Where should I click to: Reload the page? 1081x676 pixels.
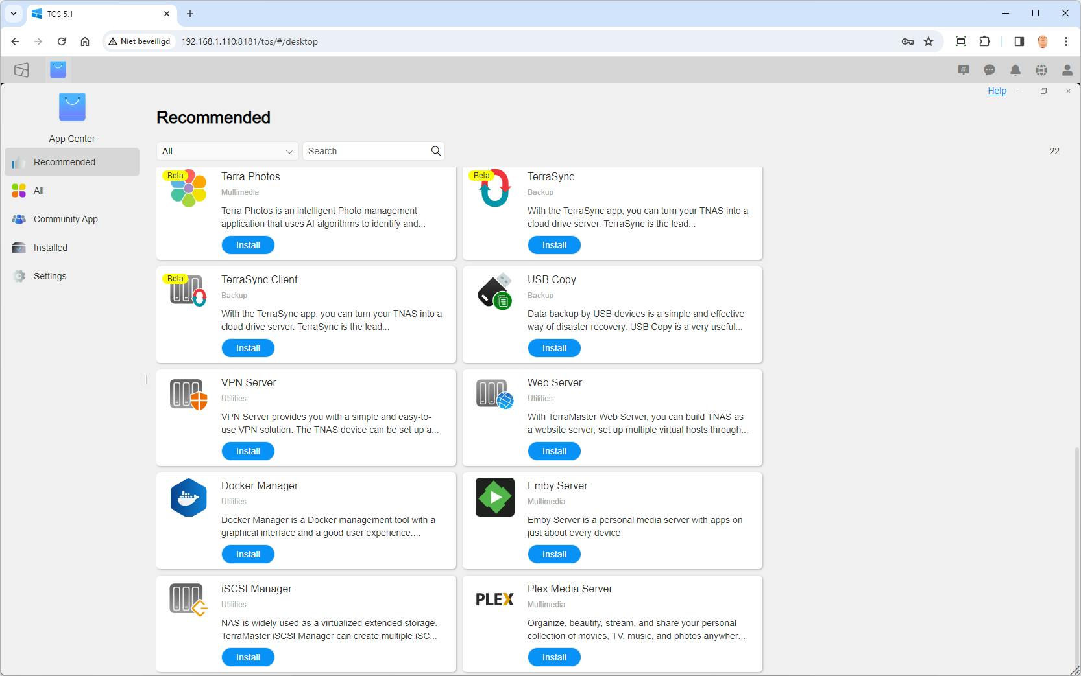click(x=62, y=41)
